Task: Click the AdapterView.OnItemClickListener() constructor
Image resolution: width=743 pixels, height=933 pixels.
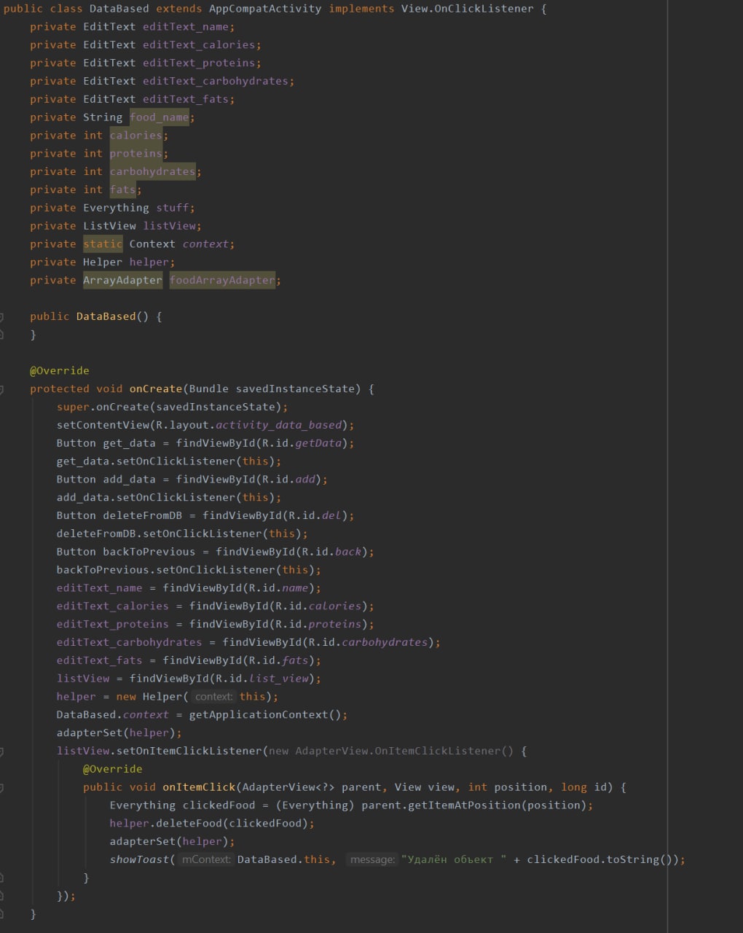Action: coord(404,751)
